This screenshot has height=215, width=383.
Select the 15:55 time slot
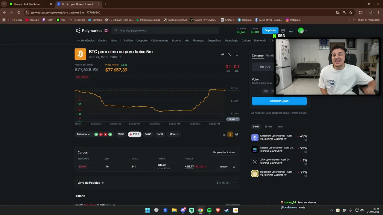[121, 134]
